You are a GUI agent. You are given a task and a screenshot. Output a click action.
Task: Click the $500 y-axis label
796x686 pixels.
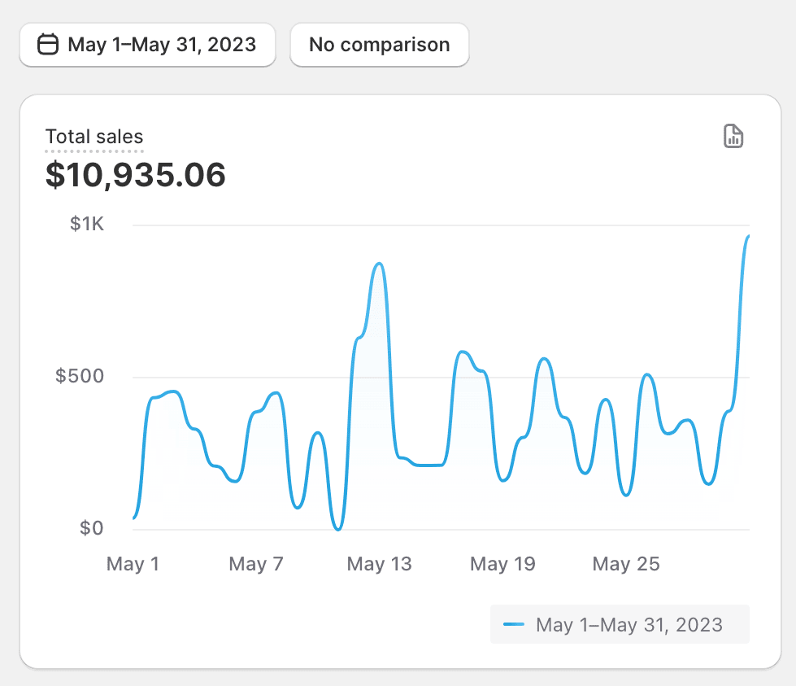(x=80, y=376)
